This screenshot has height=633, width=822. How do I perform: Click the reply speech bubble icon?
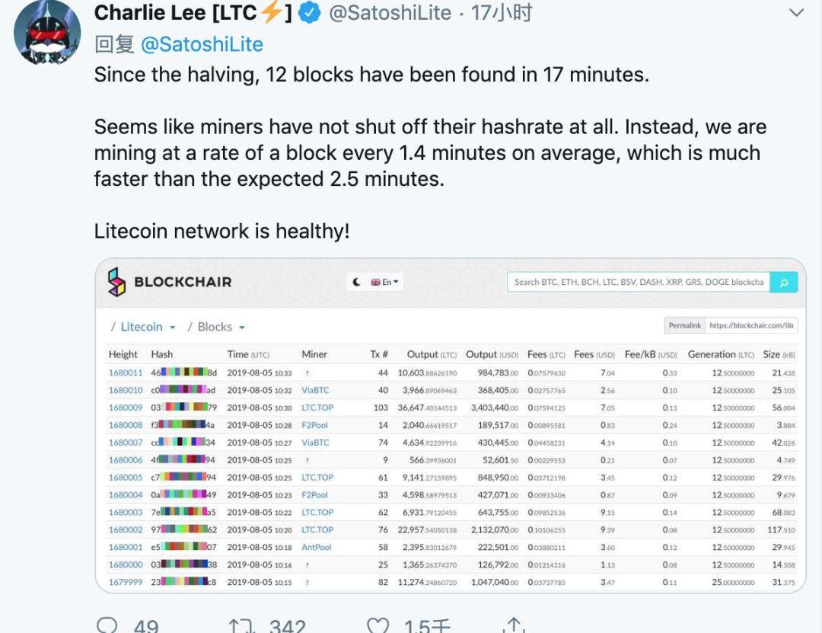[107, 625]
